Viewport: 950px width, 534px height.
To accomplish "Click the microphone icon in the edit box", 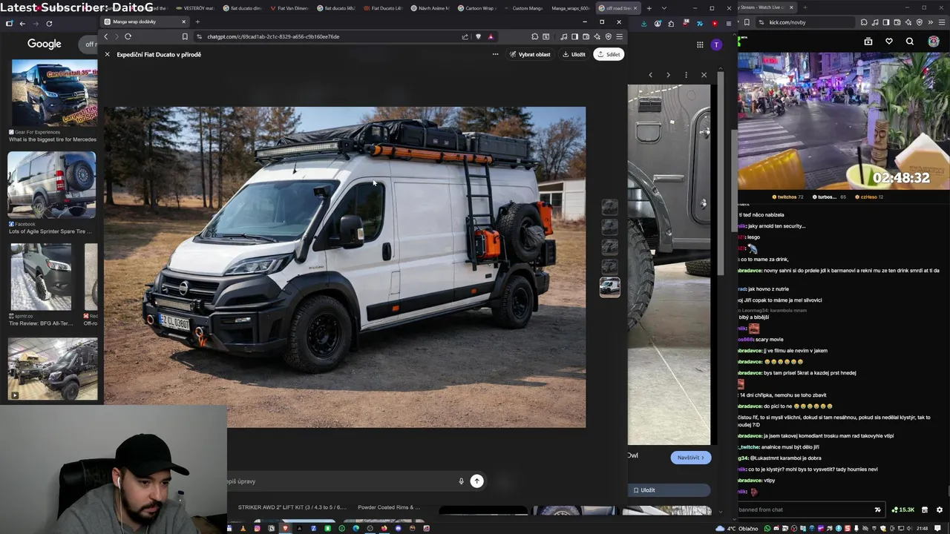I will tap(461, 481).
